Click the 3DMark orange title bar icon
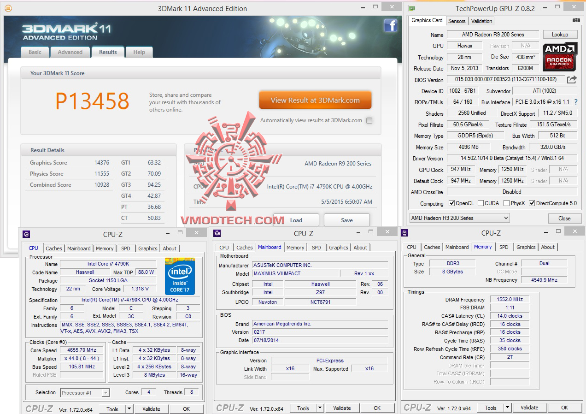This screenshot has width=586, height=414. [x=8, y=8]
